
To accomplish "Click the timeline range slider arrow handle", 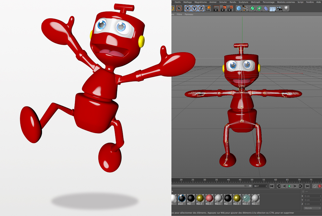I will 250,186.
